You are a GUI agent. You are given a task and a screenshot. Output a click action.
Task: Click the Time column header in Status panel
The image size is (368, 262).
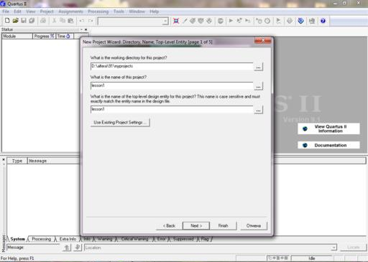(x=65, y=36)
